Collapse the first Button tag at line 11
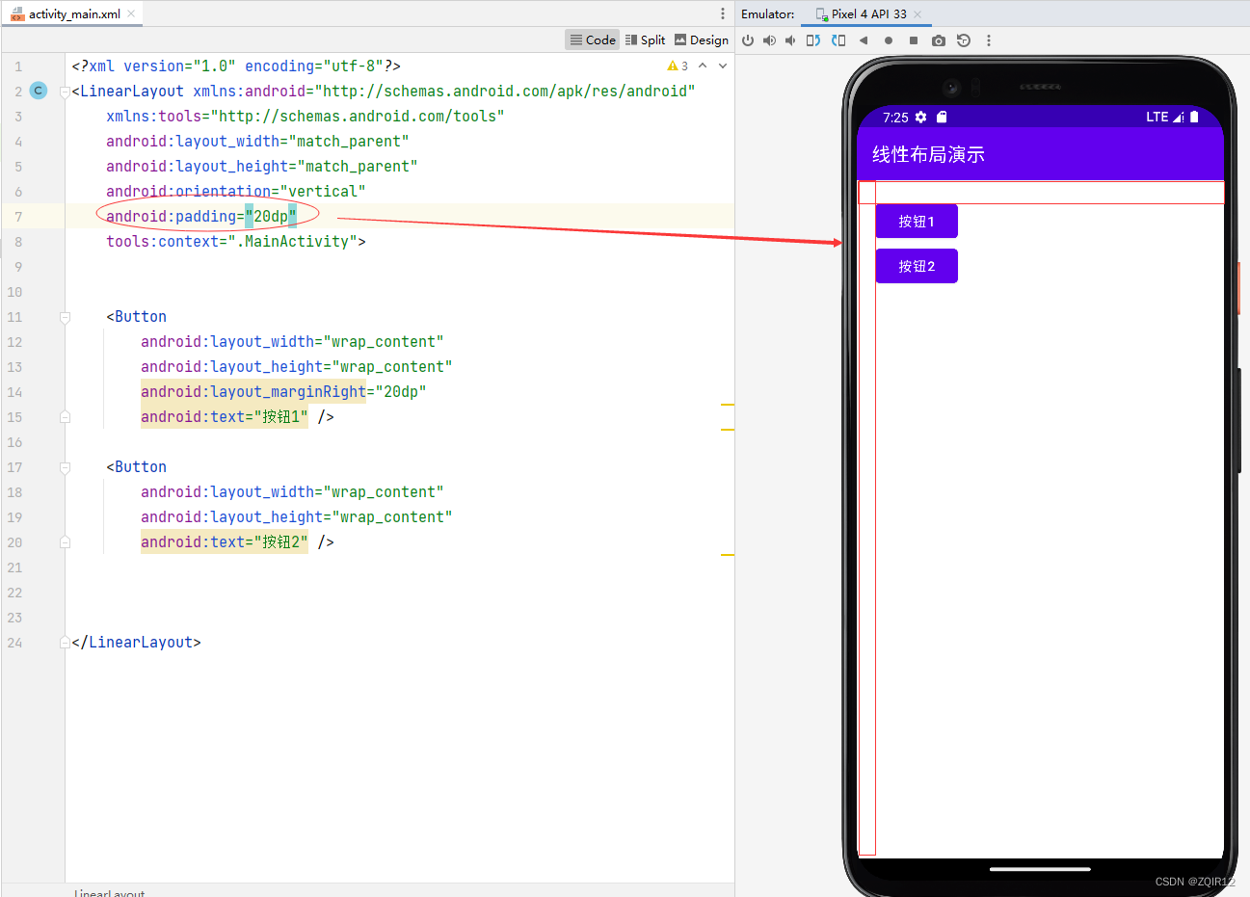1250x897 pixels. 65,317
